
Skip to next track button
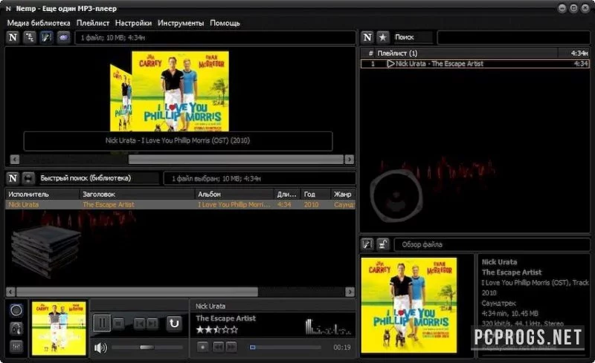tap(152, 324)
